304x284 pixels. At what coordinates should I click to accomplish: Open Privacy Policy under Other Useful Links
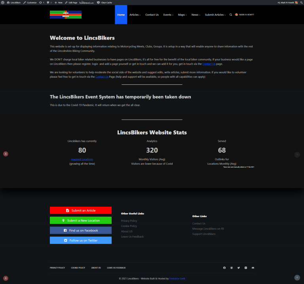(x=129, y=221)
